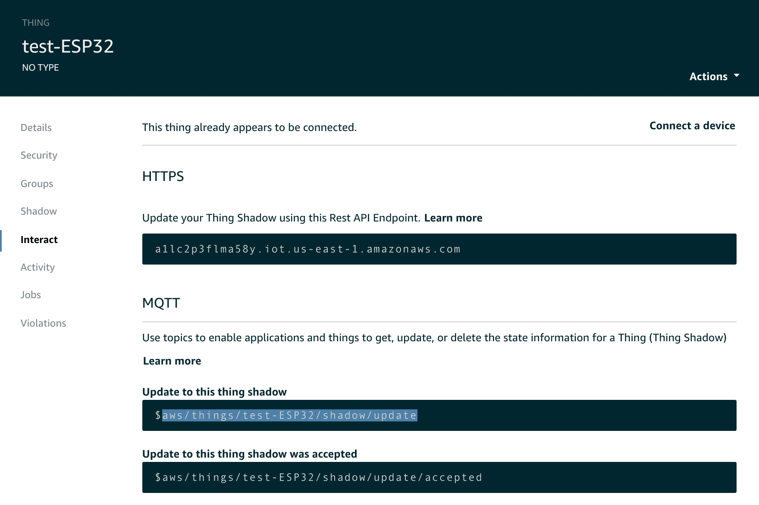Click the MQTT section heading
Viewport: 759px width, 505px height.
[x=161, y=302]
